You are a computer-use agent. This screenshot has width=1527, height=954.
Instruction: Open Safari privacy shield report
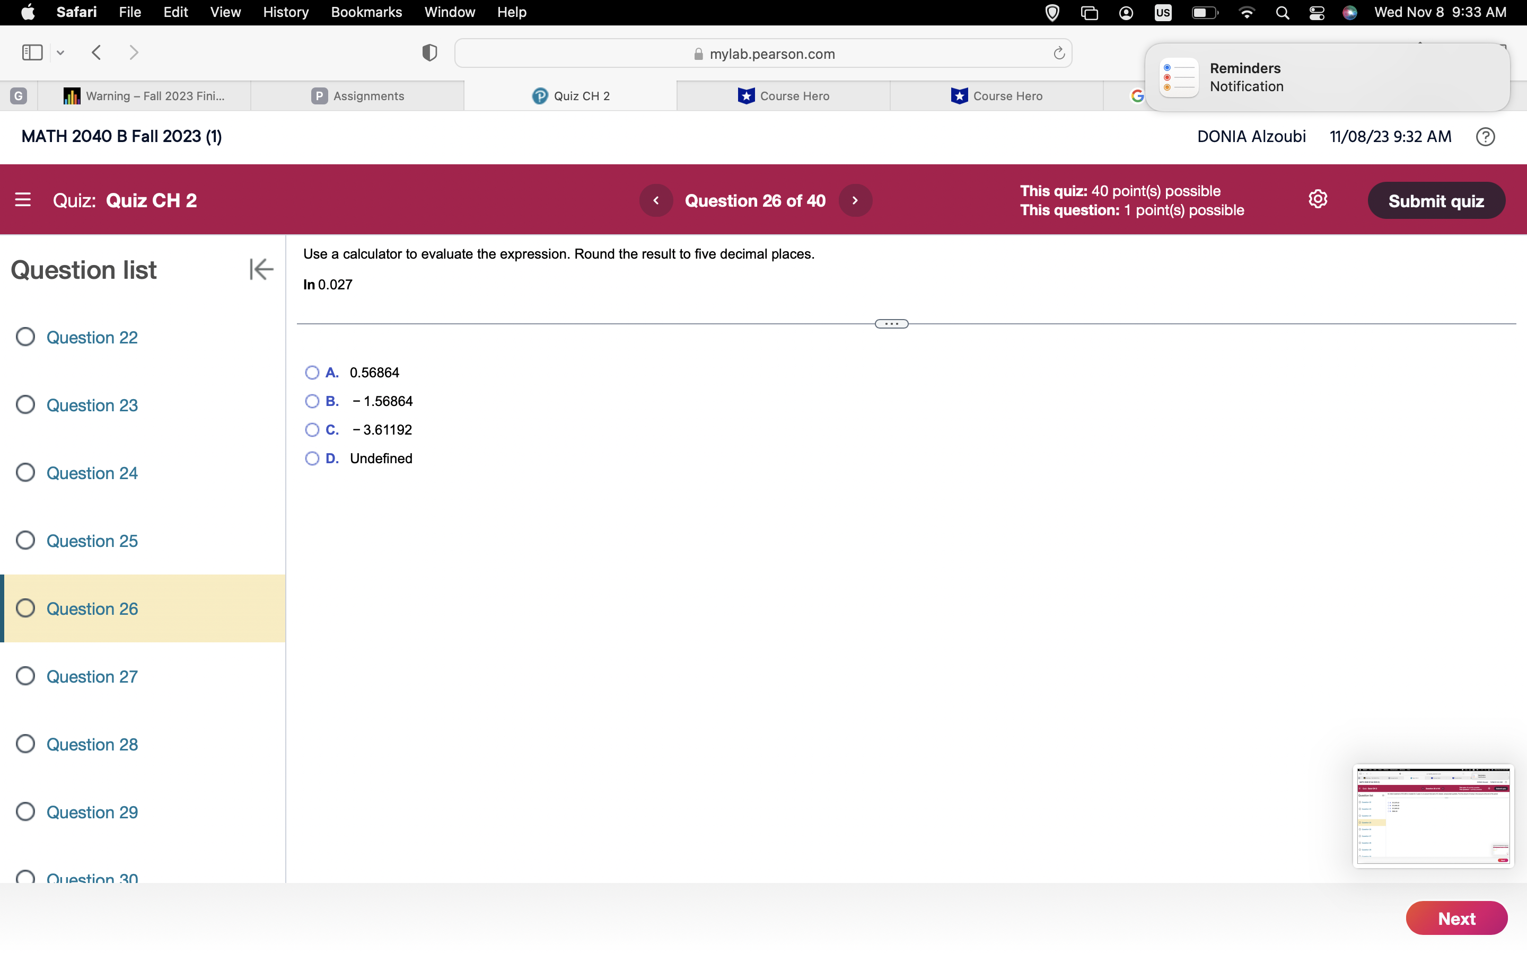click(429, 52)
